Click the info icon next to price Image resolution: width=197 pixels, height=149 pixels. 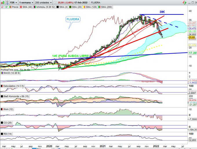pyautogui.click(x=55, y=3)
